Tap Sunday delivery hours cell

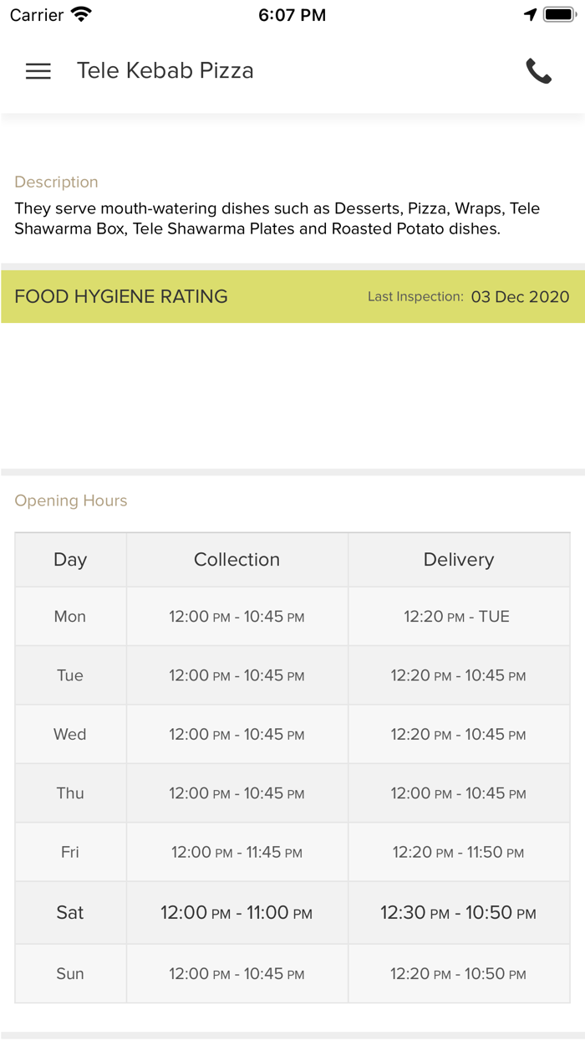point(459,974)
